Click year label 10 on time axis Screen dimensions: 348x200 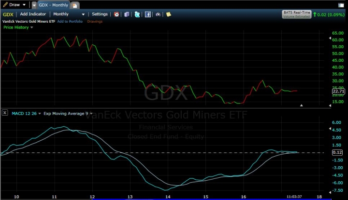[16, 197]
